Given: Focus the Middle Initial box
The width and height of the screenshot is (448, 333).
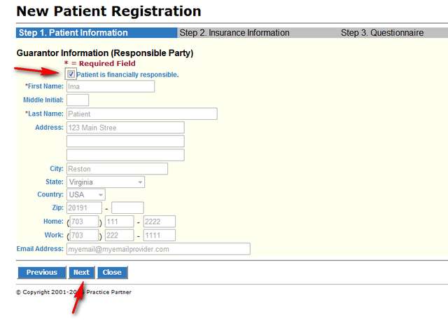Looking at the screenshot, I should click(x=77, y=100).
